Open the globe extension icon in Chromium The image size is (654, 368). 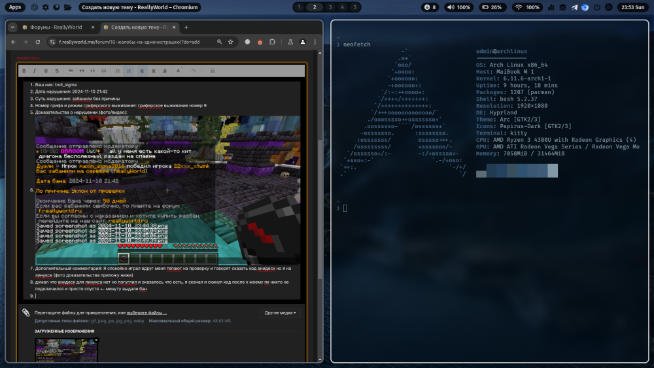(247, 42)
